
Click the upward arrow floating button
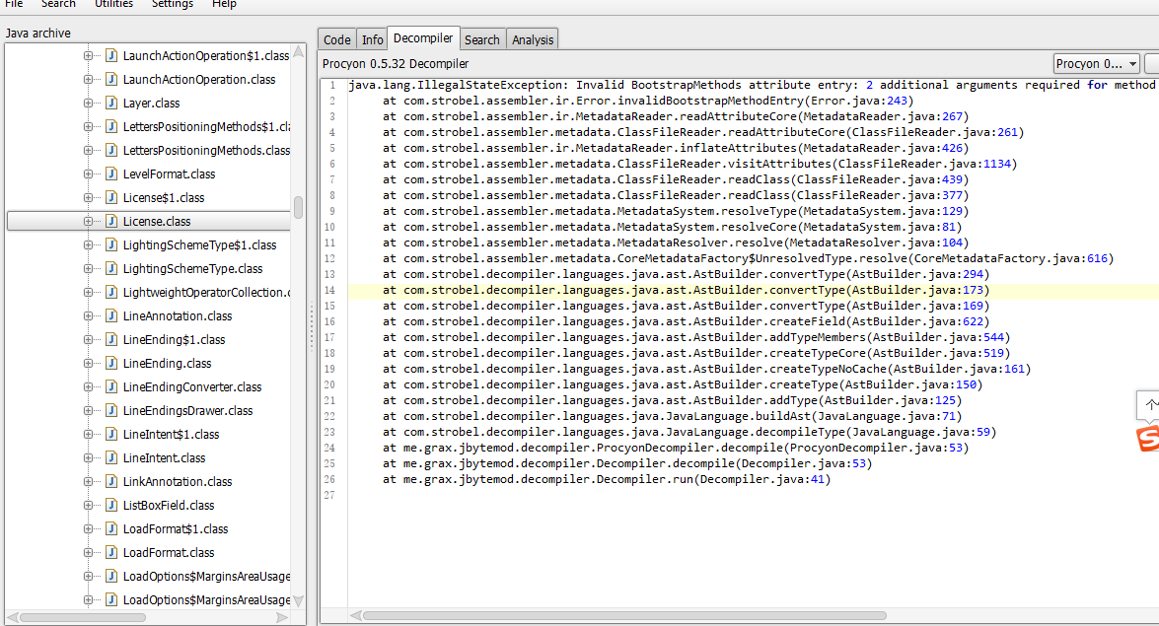[x=1149, y=404]
